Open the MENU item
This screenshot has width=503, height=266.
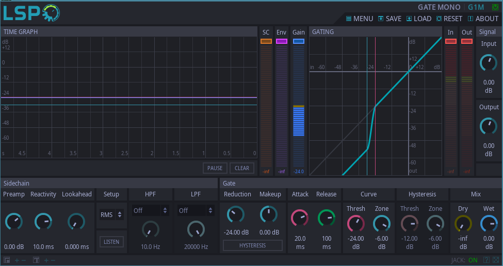tap(360, 19)
